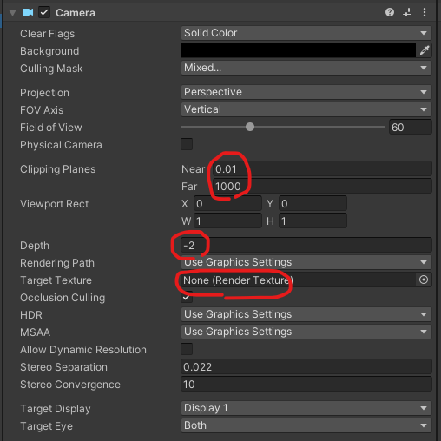Click the Viewport Rect label

tap(54, 204)
